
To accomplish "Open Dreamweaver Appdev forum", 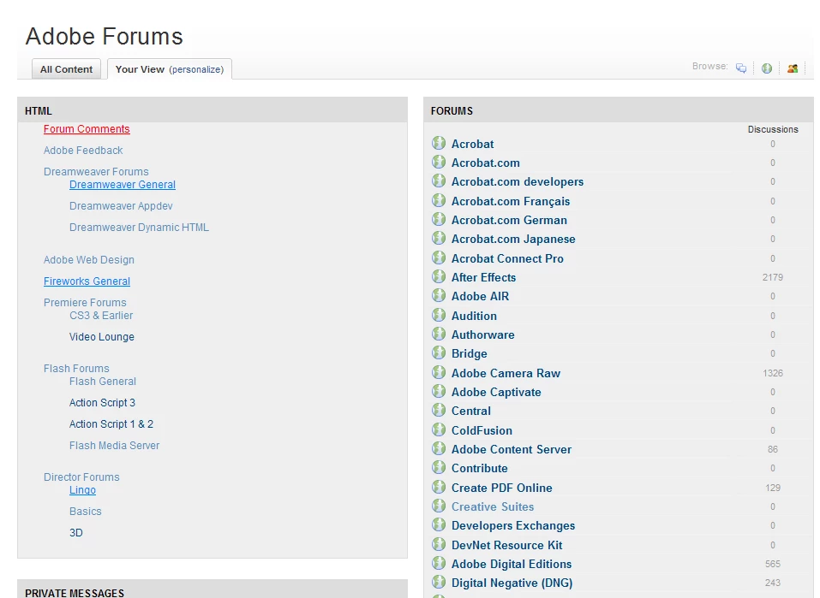I will pyautogui.click(x=121, y=206).
